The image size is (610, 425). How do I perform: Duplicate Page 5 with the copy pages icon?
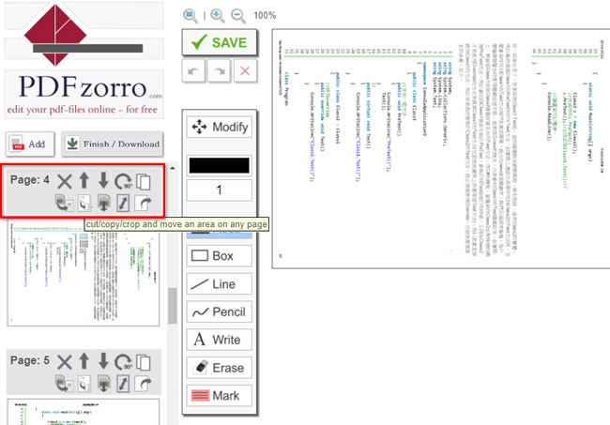tap(144, 362)
